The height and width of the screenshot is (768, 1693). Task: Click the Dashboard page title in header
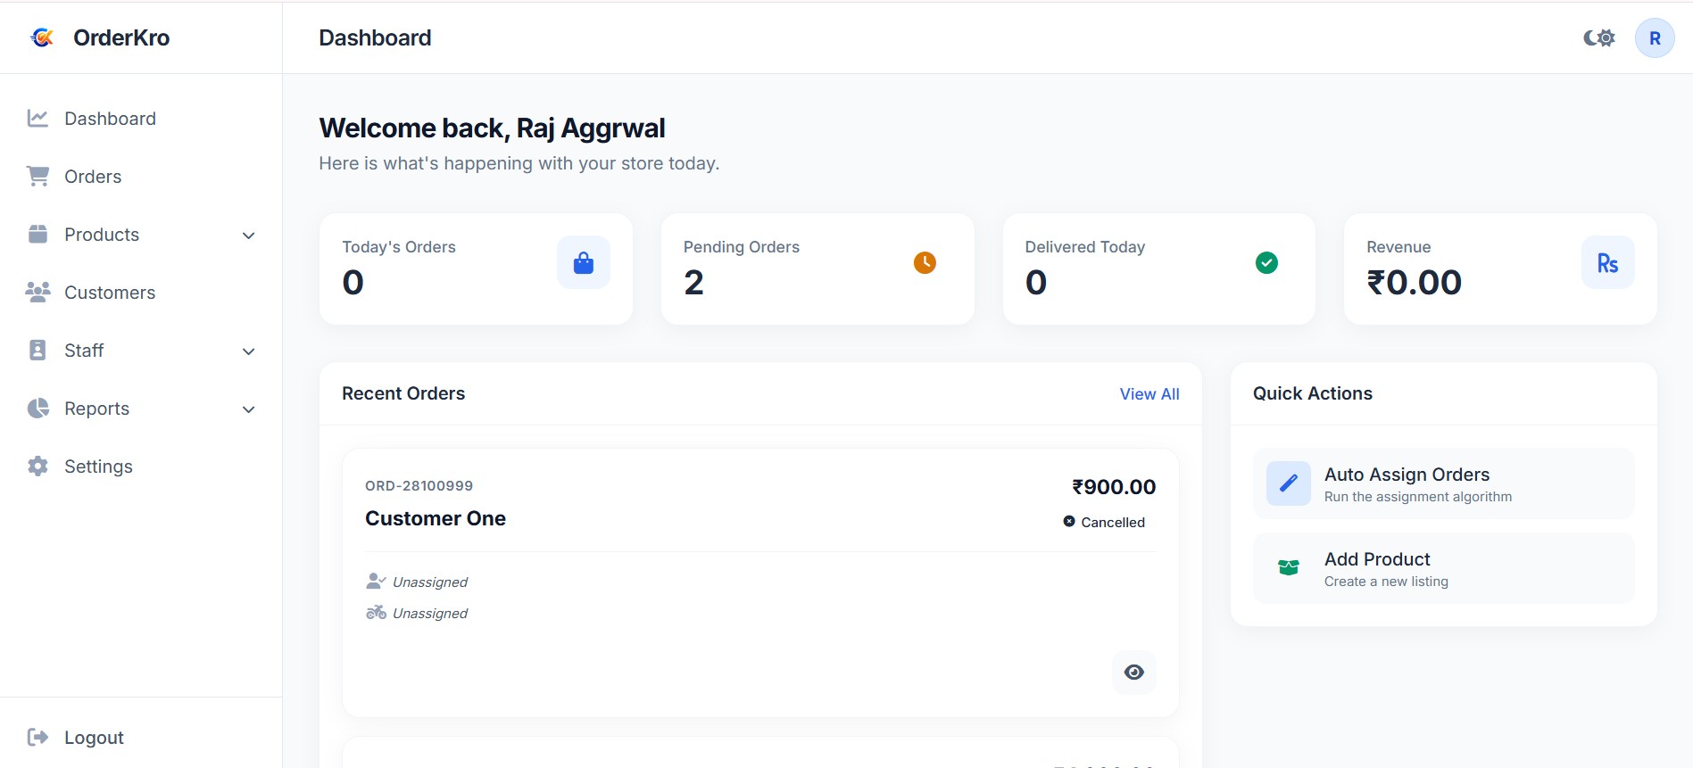[x=375, y=37]
